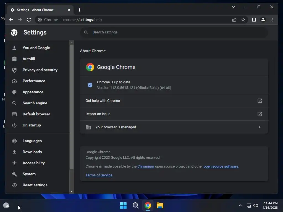This screenshot has width=283, height=212.
Task: Click the shield icon next to Privacy and security
Action: coord(14,70)
